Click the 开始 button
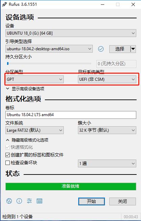Viewport: 141px width, 221px height. (91, 201)
